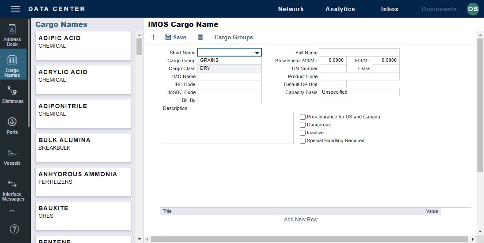Open the Address Book module
Screen dimensions: 484x243
pos(12,34)
